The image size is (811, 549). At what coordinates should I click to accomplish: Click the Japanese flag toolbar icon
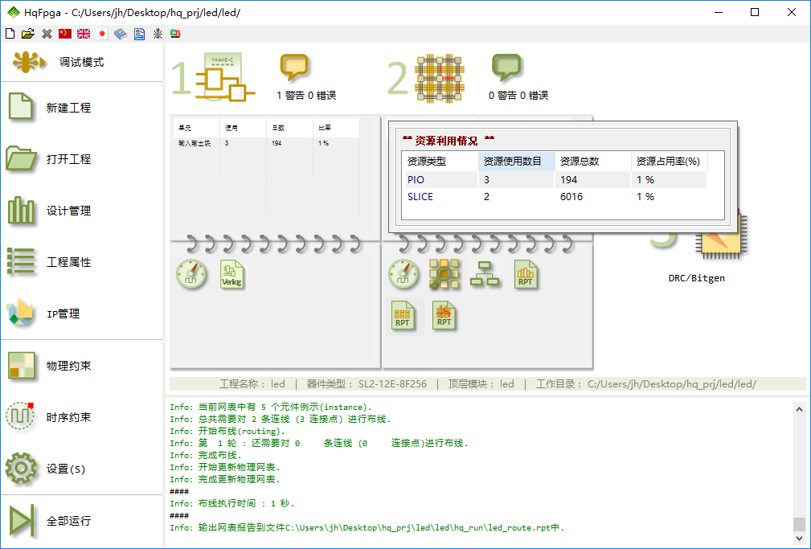(102, 34)
